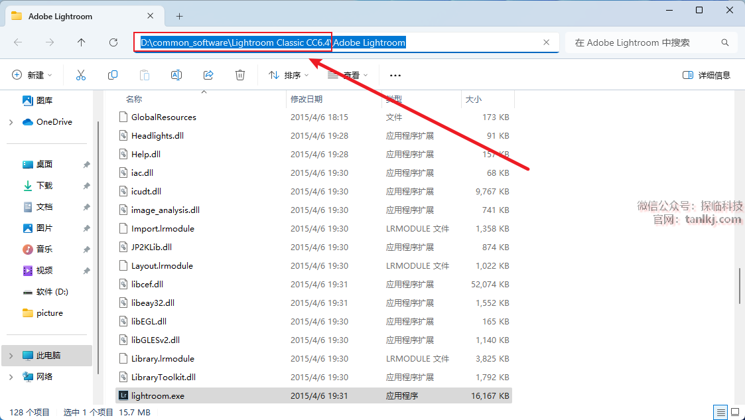Toggle the details pane button

coord(707,75)
